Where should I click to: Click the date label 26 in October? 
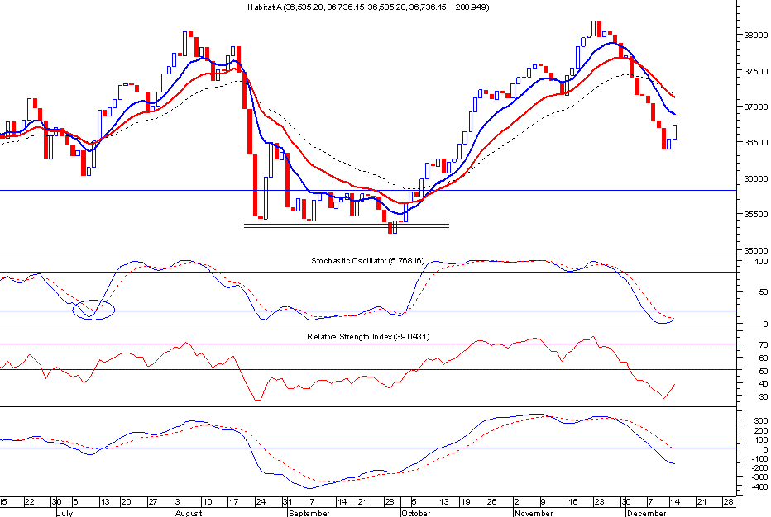click(491, 502)
